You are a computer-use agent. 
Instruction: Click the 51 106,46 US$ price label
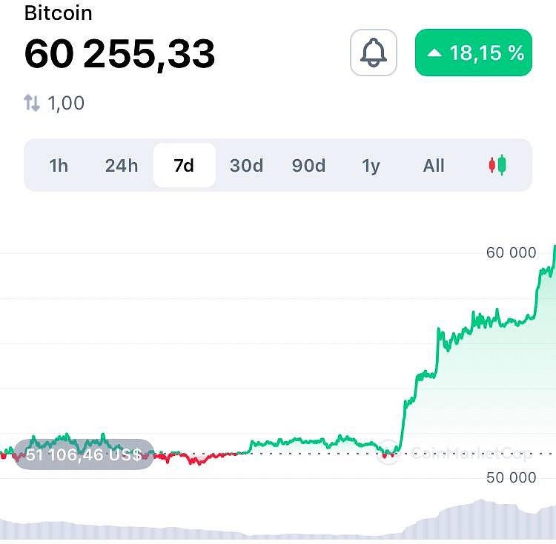tap(84, 454)
